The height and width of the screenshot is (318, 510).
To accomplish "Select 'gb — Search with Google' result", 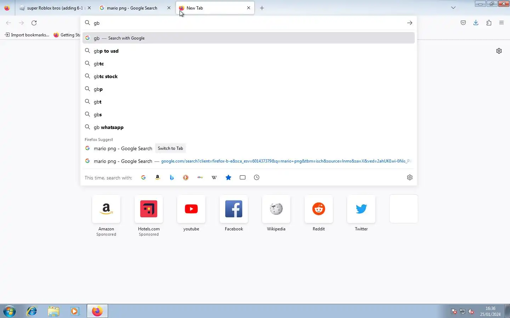I will [x=249, y=38].
